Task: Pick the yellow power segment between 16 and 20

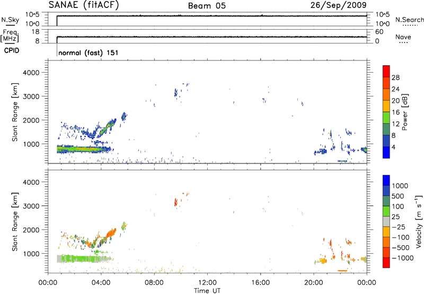Action: 386,106
